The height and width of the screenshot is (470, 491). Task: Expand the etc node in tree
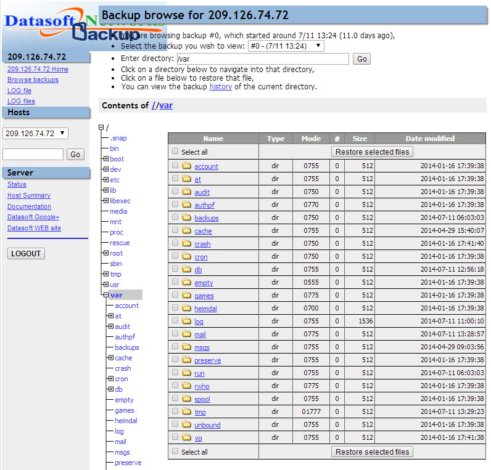pyautogui.click(x=106, y=180)
